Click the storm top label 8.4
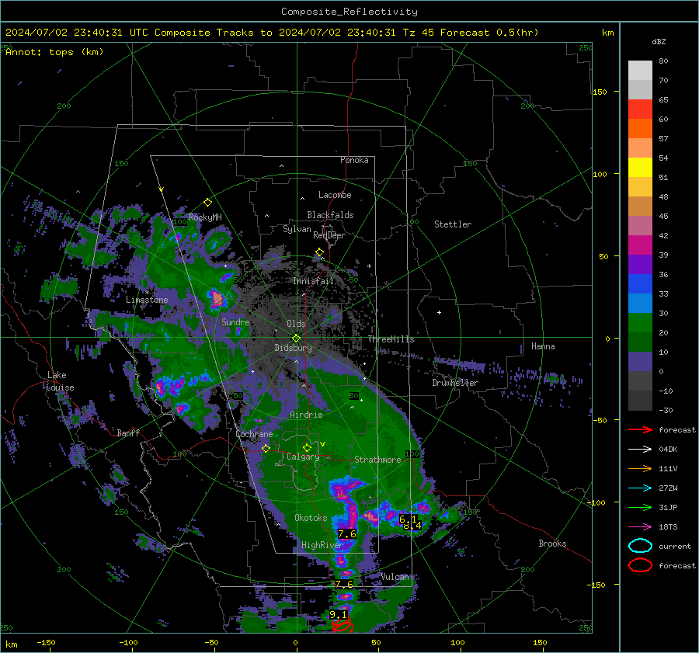Image resolution: width=699 pixels, height=653 pixels. click(412, 526)
